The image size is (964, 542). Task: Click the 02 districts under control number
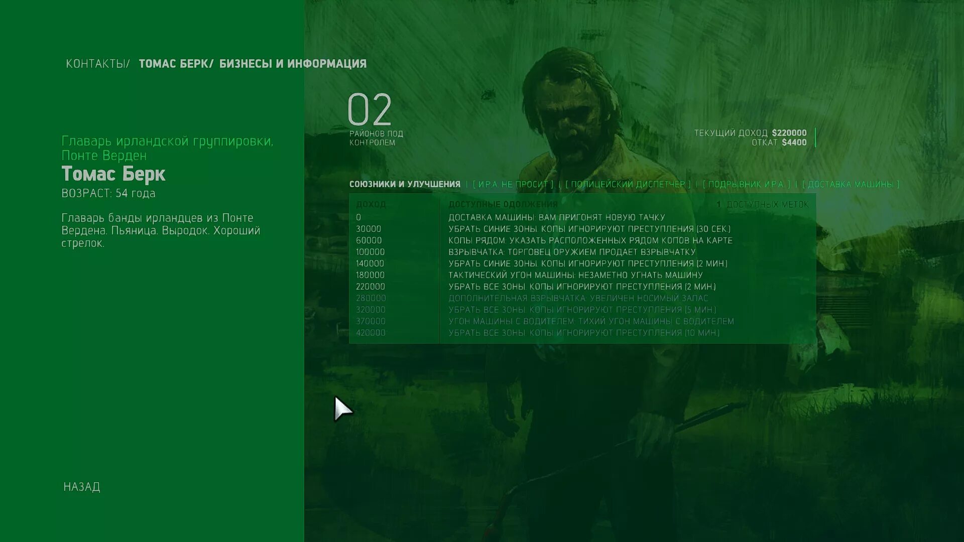(x=370, y=110)
